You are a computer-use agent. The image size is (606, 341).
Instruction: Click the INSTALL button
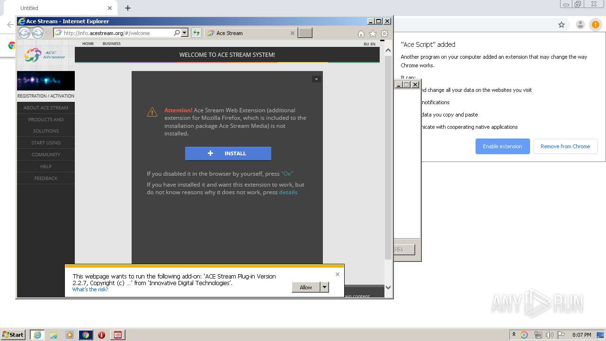click(228, 153)
